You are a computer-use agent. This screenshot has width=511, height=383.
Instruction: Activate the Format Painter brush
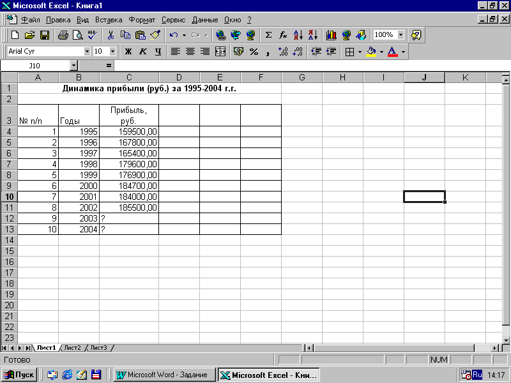[x=155, y=35]
